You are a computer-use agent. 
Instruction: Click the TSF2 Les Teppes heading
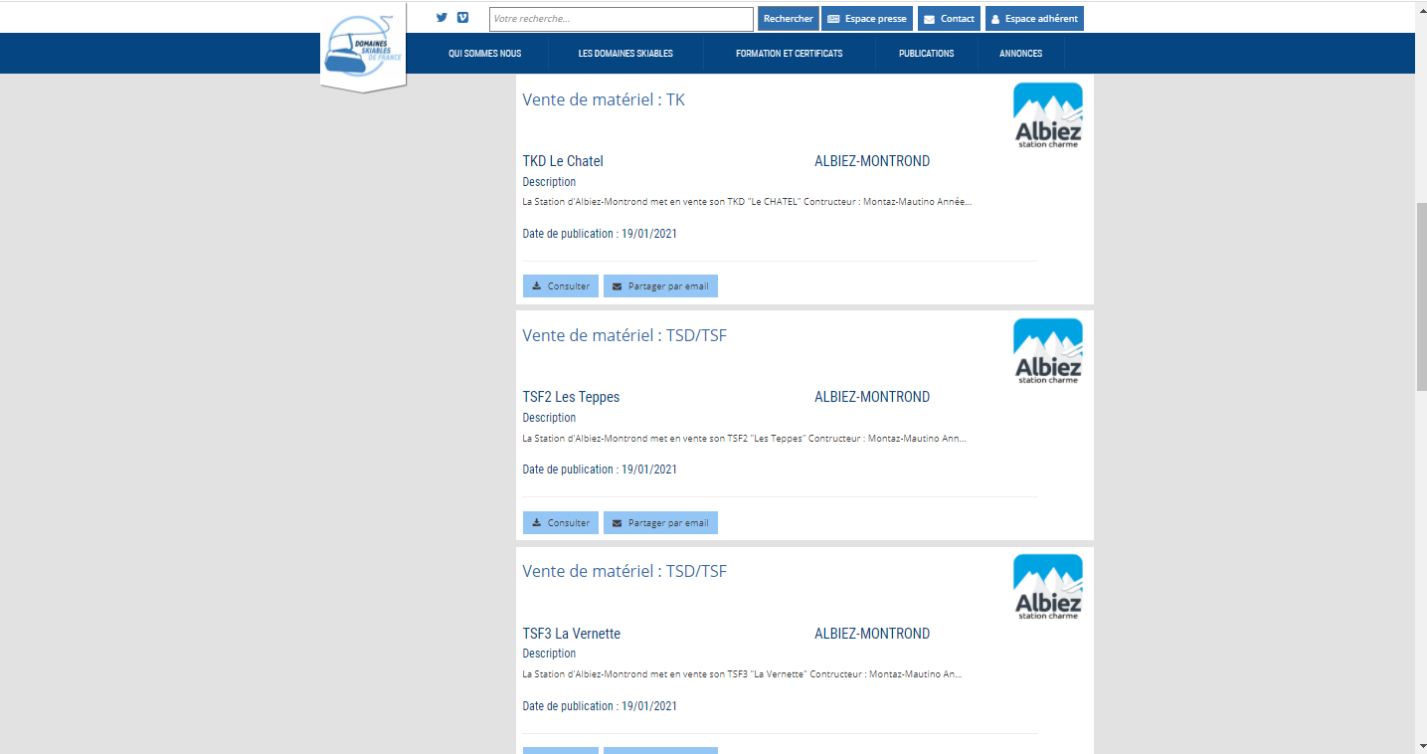pyautogui.click(x=571, y=397)
